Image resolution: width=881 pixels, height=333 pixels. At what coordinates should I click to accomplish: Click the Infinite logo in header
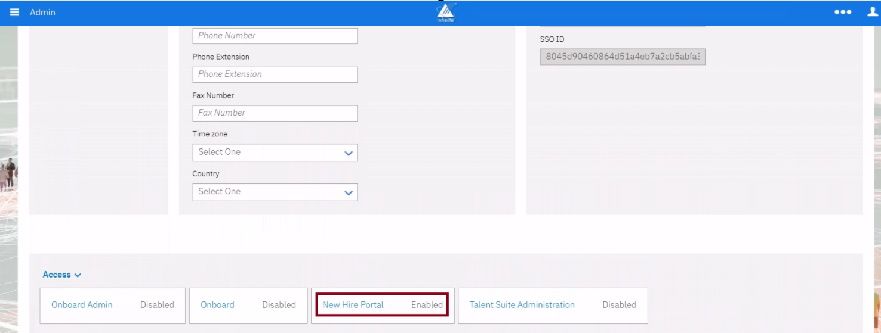446,13
